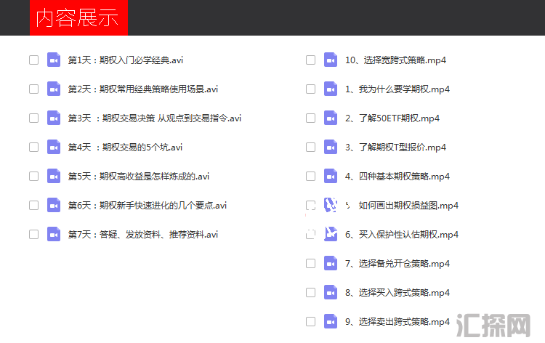Check the box for 1、我为什么要学期权.mp4
This screenshot has height=343, width=545.
click(x=311, y=89)
